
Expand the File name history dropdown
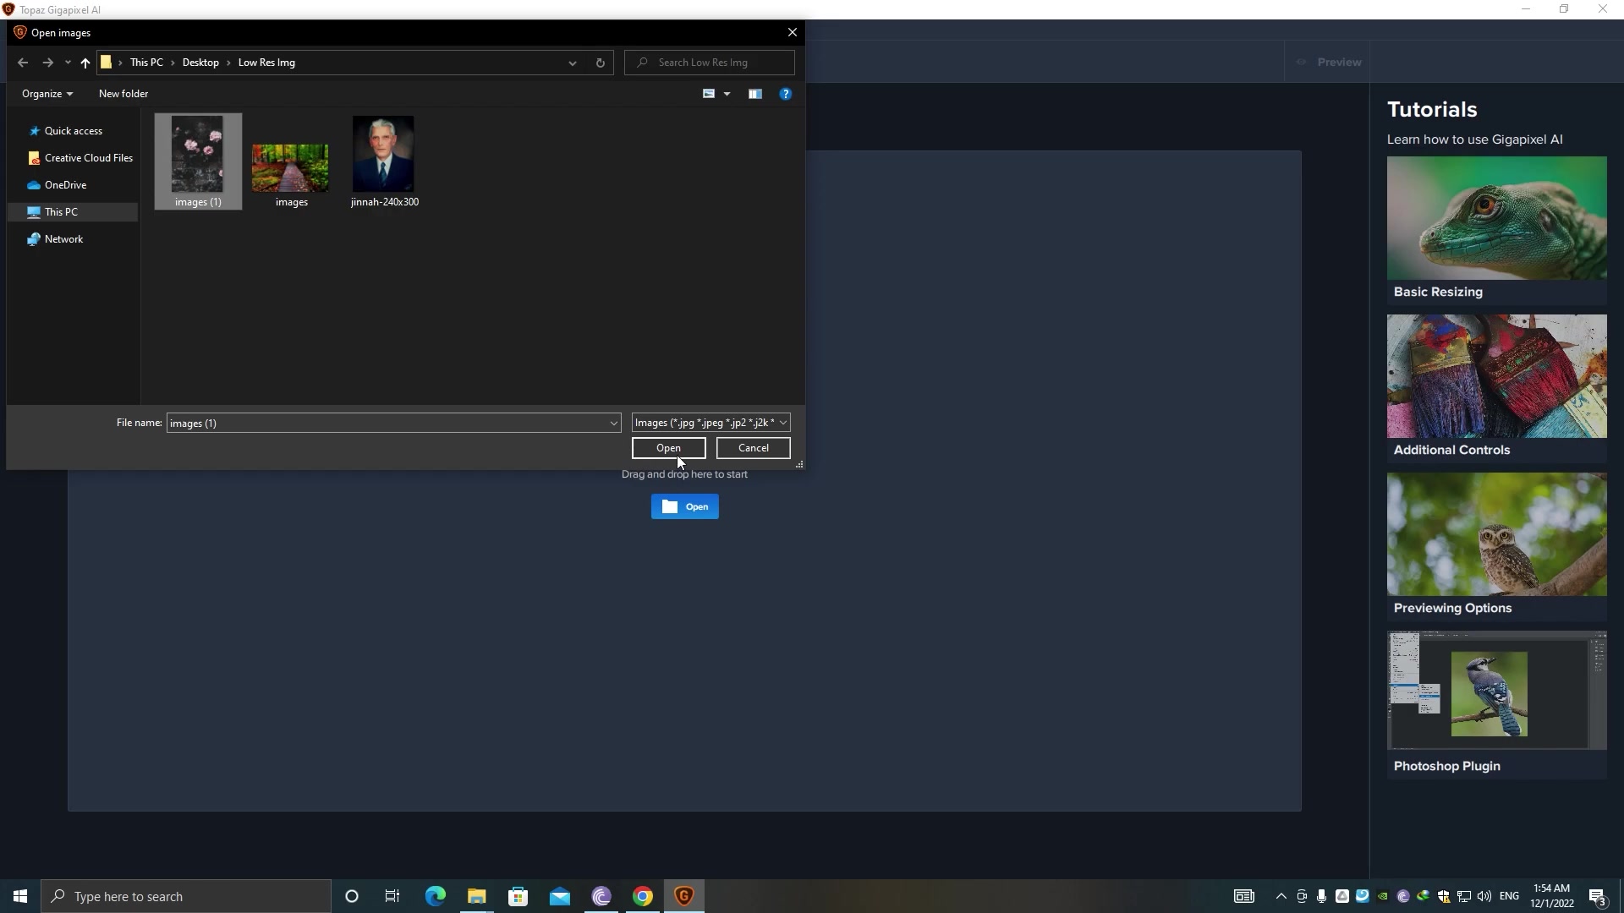coord(614,423)
